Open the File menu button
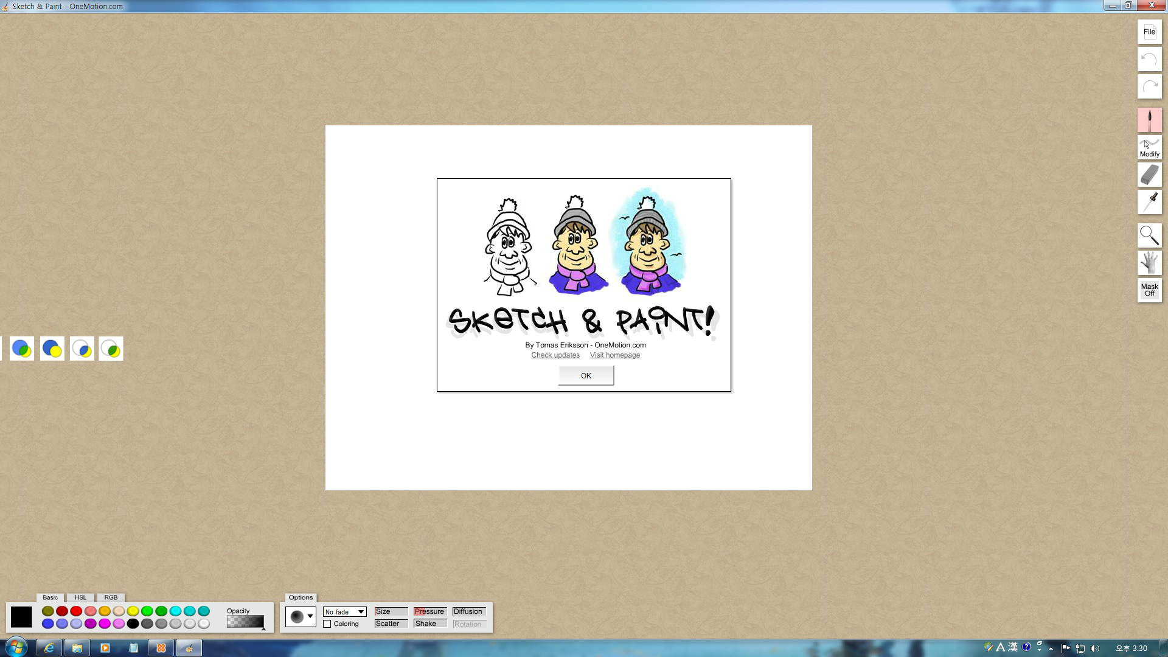The height and width of the screenshot is (657, 1168). click(1149, 32)
